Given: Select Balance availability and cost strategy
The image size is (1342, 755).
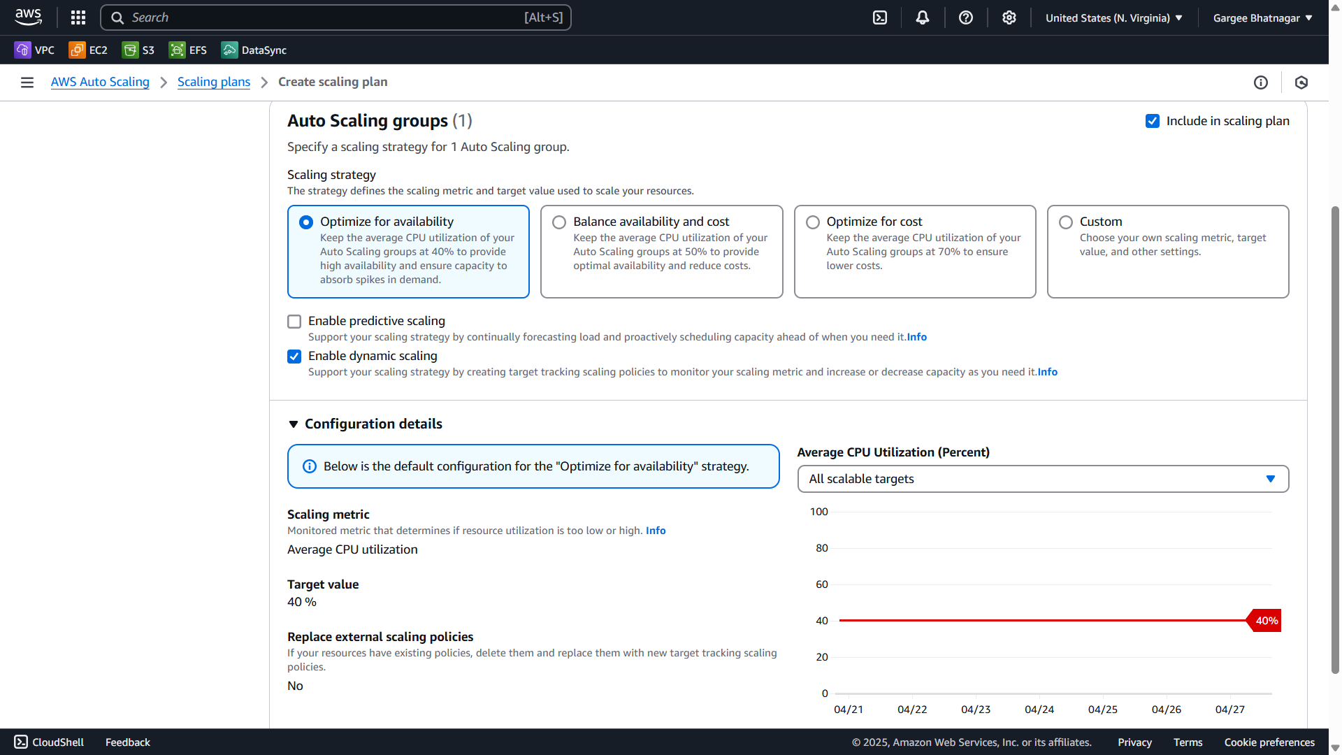Looking at the screenshot, I should pos(559,222).
